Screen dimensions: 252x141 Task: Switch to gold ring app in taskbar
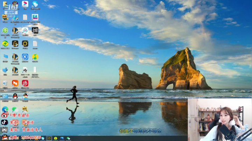49,138
